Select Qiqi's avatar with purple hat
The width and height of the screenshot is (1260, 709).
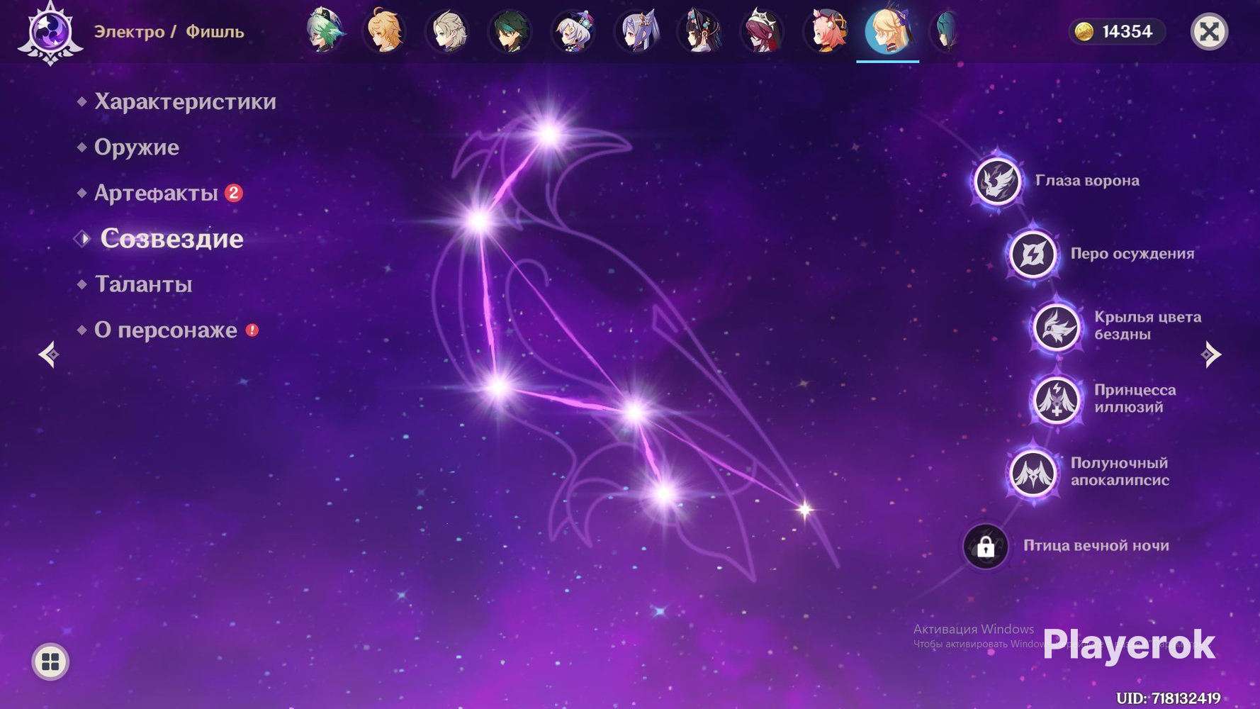click(573, 31)
